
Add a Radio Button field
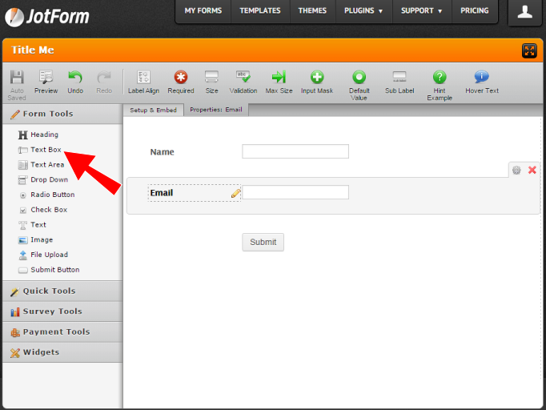pos(46,195)
